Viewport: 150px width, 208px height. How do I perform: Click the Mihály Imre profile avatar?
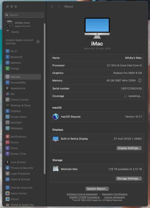point(9,24)
